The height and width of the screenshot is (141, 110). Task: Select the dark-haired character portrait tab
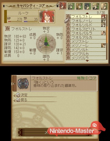88,6
